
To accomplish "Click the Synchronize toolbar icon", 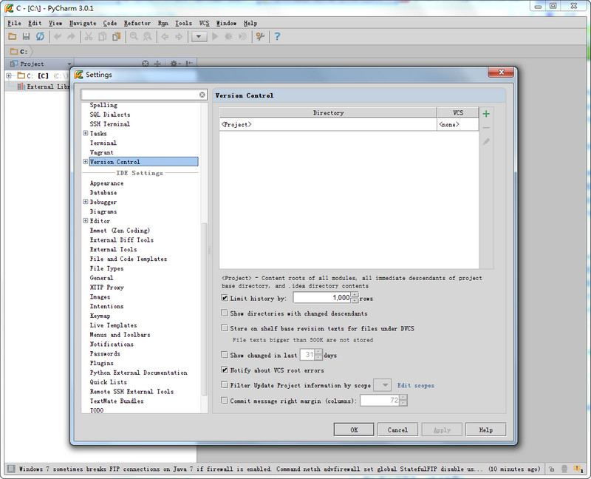I will (40, 36).
